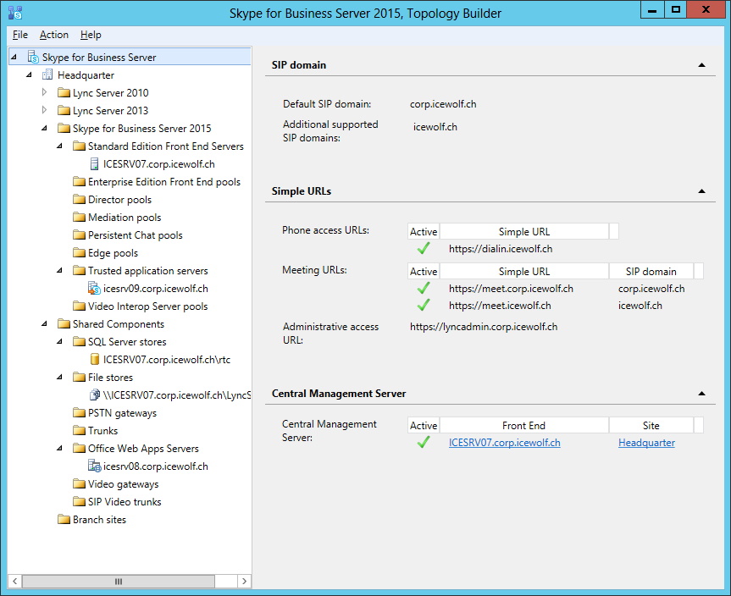Open the File menu
This screenshot has height=596, width=731.
(x=20, y=35)
